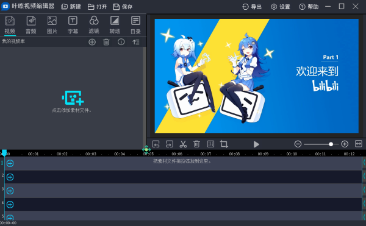Show media info with the info icon
366x226 pixels.
coord(121,42)
